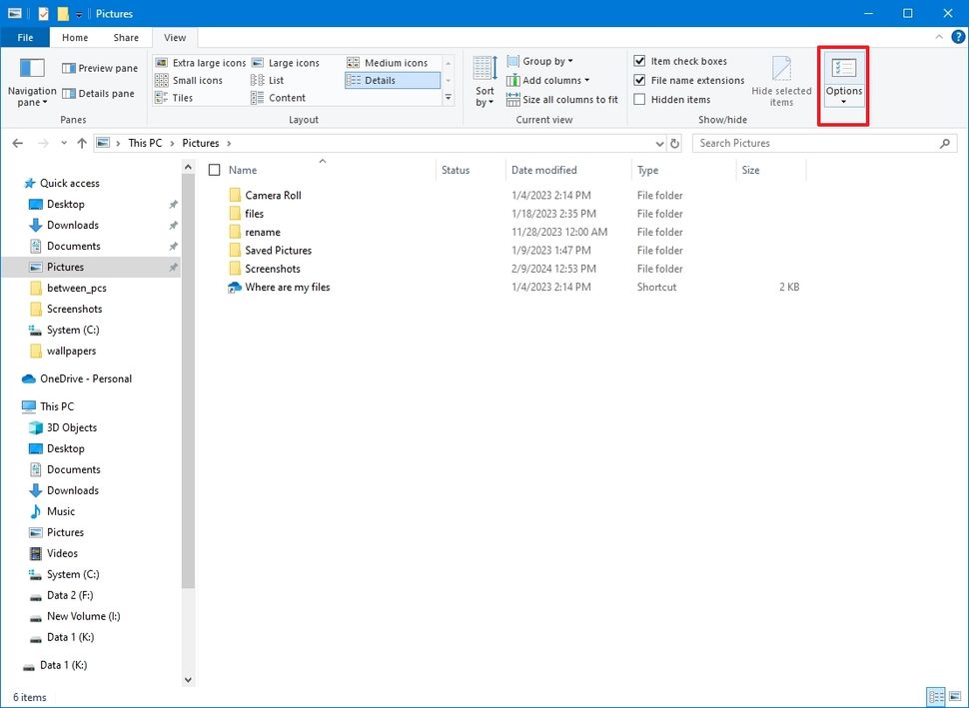The width and height of the screenshot is (969, 708).
Task: Open the Preview pane
Action: pyautogui.click(x=99, y=68)
